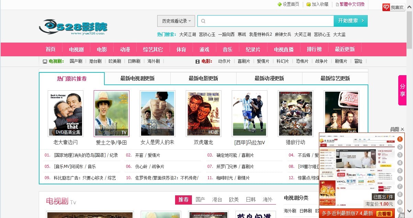Viewport: 413px width, 218px height.
Task: Select slide number 5 on the ad carousel
Action: point(400,170)
